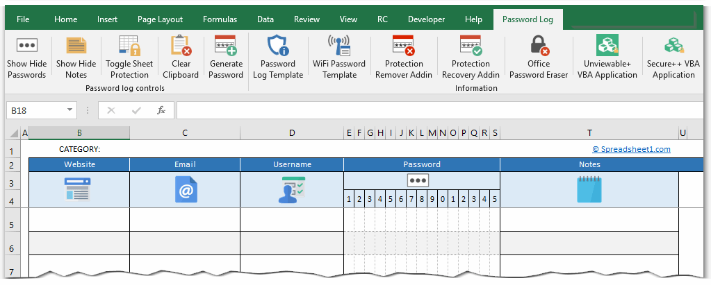The height and width of the screenshot is (285, 711).
Task: Open the Developer ribbon tab
Action: tap(427, 19)
